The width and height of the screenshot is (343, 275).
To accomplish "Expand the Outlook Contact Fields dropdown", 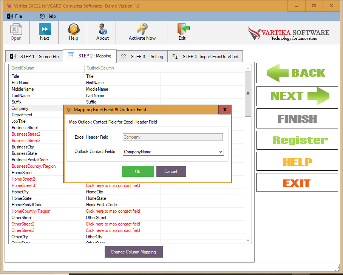I will pos(221,151).
